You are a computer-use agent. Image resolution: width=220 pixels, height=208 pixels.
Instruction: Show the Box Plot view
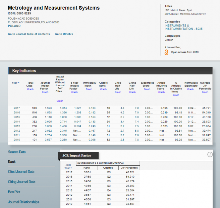pyautogui.click(x=14, y=192)
